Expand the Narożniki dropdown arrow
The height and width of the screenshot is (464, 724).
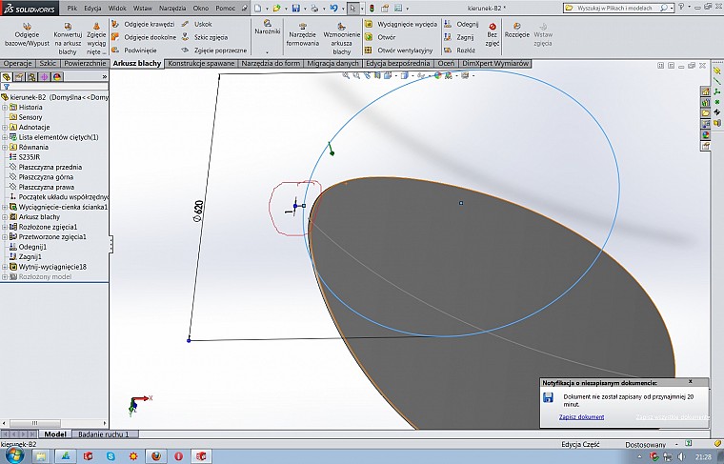[268, 52]
